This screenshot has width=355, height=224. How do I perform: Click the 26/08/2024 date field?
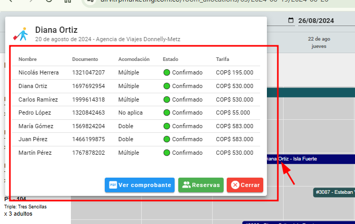(316, 21)
